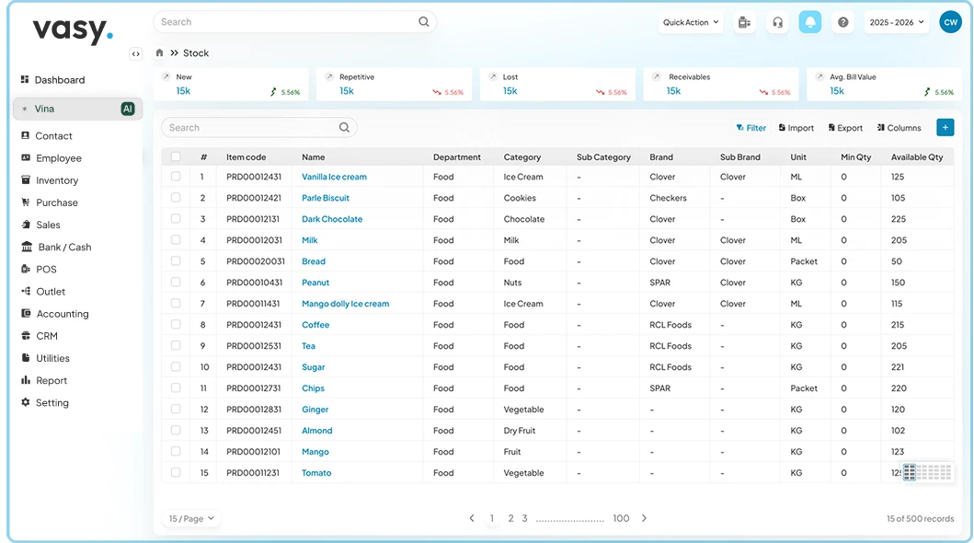
Task: Go to the previous page arrow
Action: (x=472, y=518)
